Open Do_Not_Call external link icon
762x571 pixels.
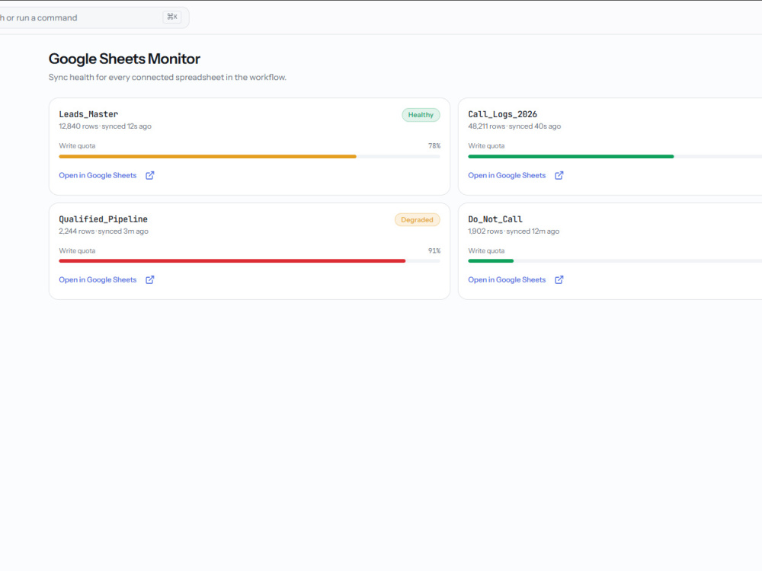tap(559, 279)
